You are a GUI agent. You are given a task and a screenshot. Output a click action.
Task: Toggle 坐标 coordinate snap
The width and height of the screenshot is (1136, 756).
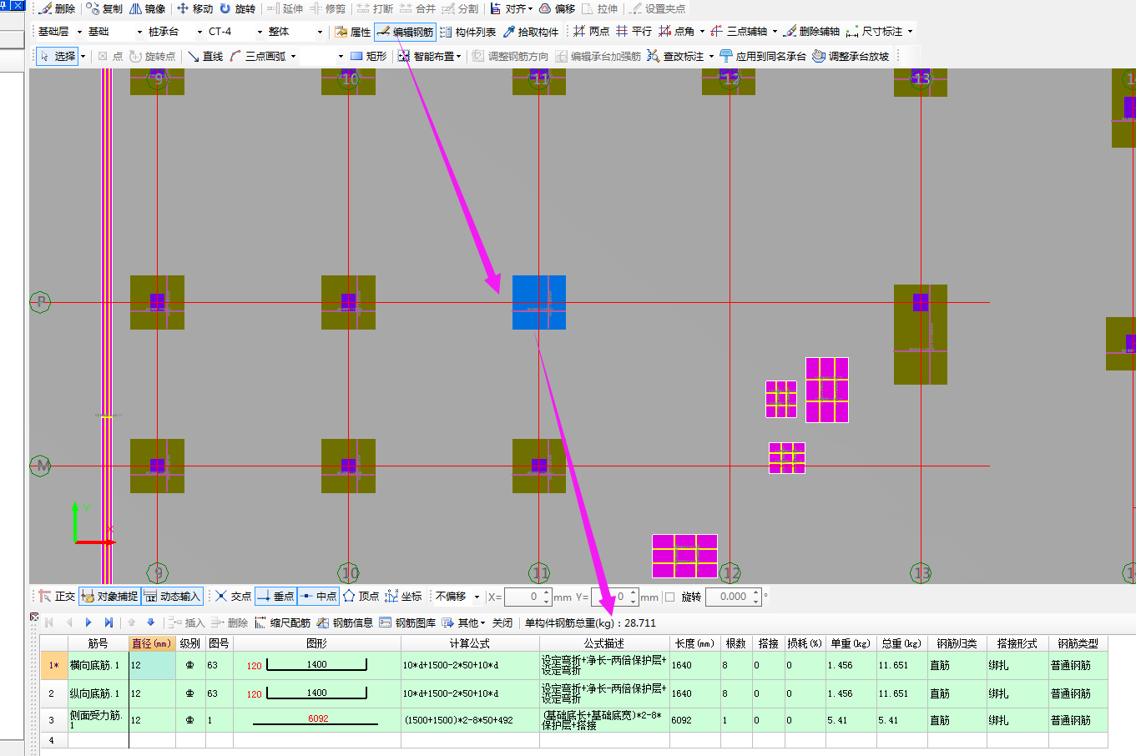tap(403, 596)
